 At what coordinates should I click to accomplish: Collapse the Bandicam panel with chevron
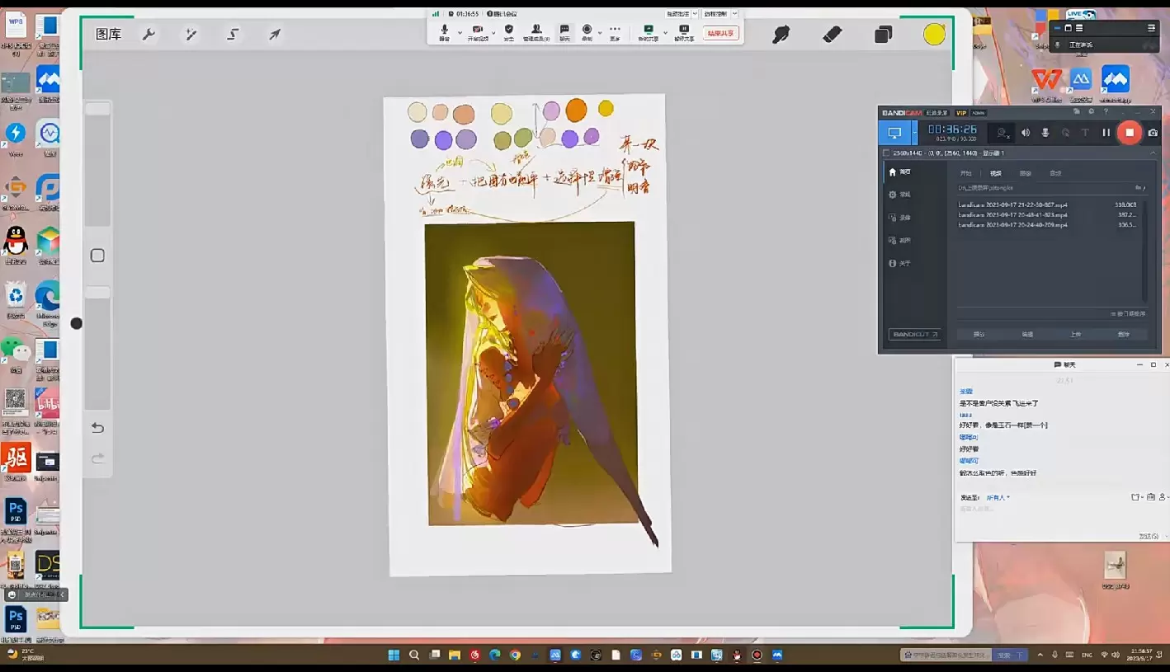tap(1153, 153)
